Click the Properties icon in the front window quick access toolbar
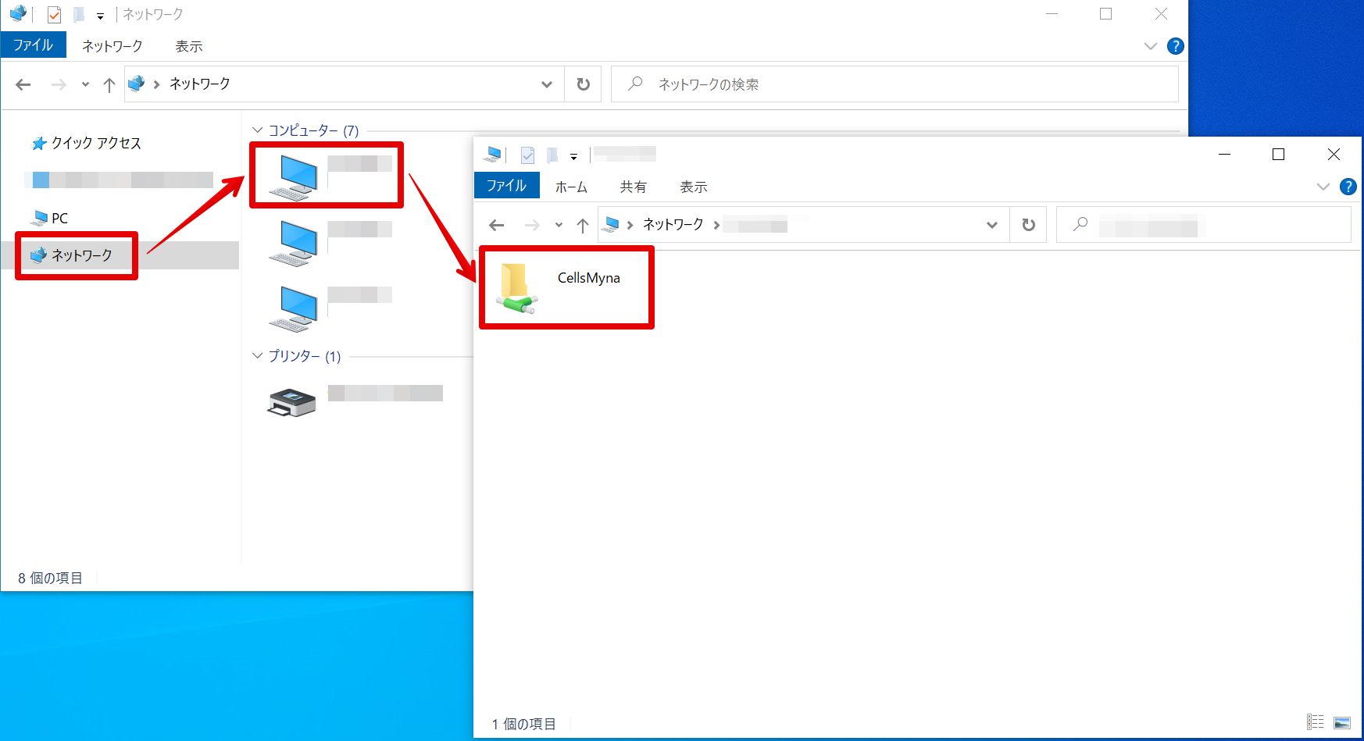This screenshot has width=1364, height=741. click(x=527, y=155)
